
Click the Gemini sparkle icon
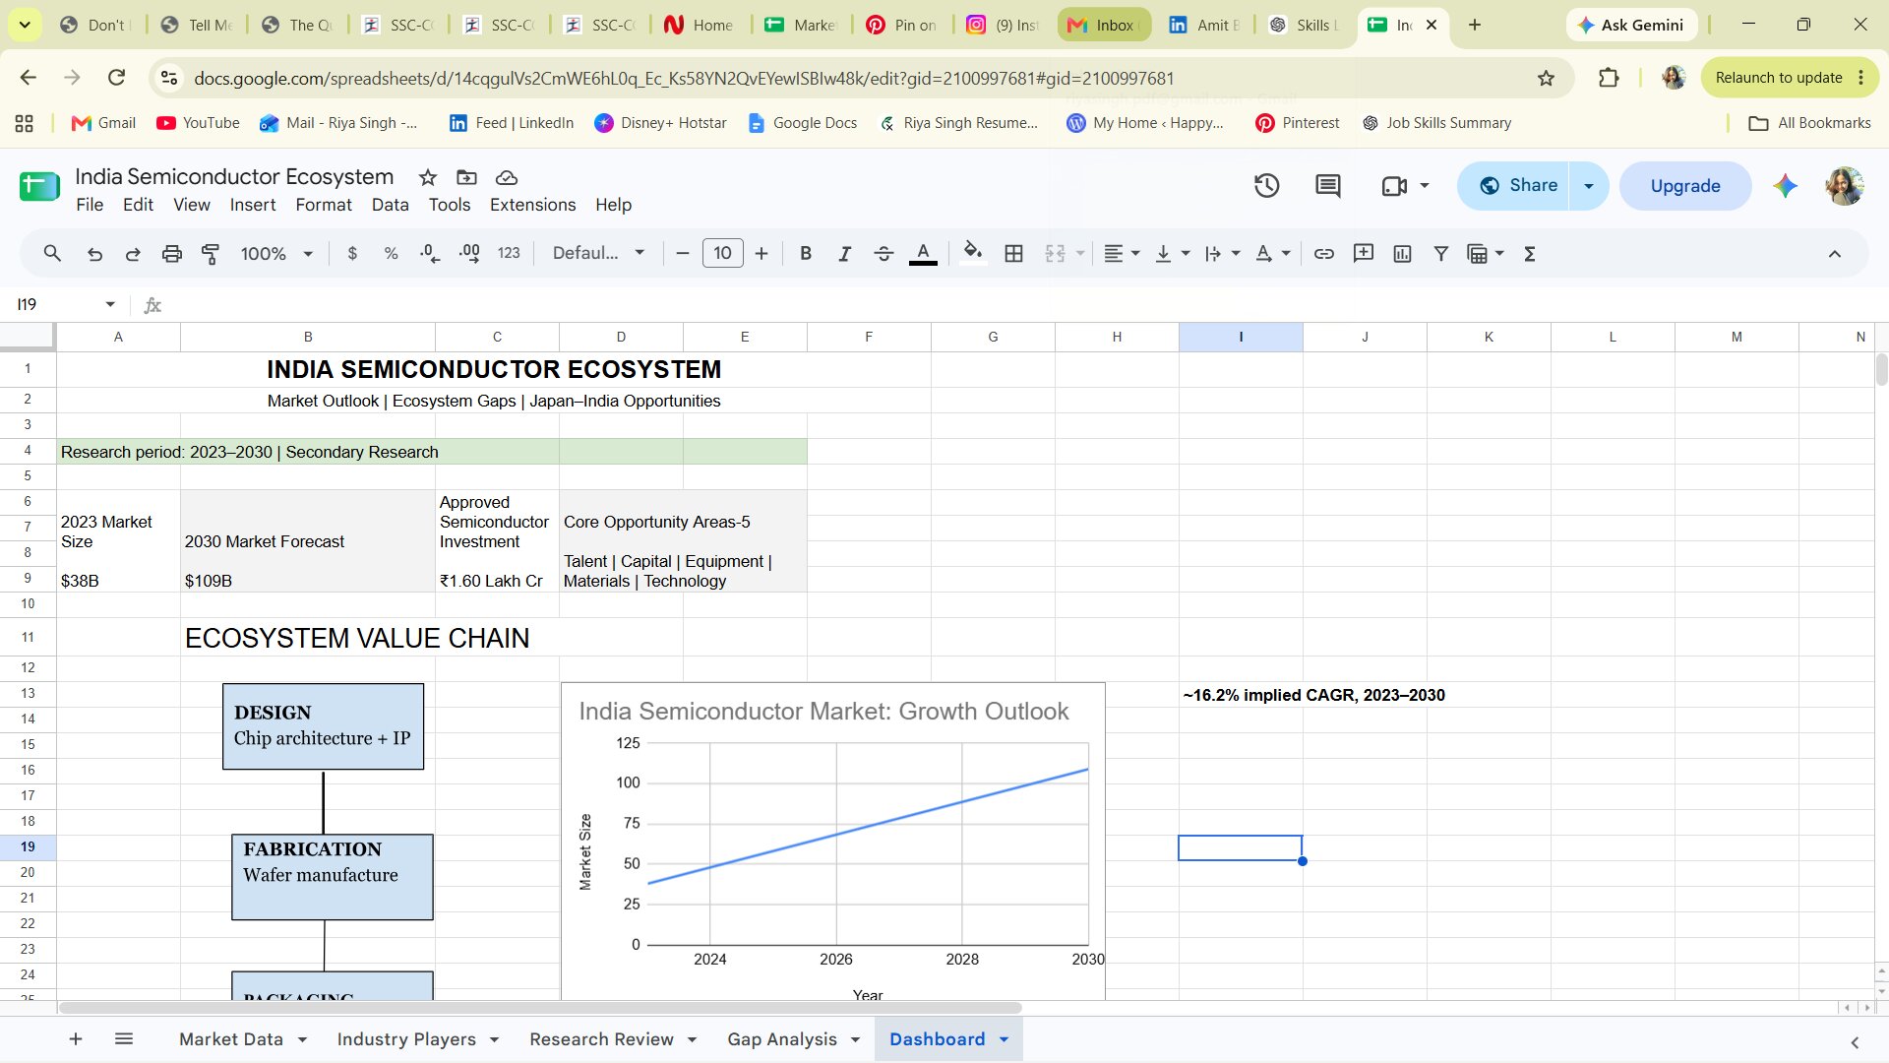(x=1786, y=185)
